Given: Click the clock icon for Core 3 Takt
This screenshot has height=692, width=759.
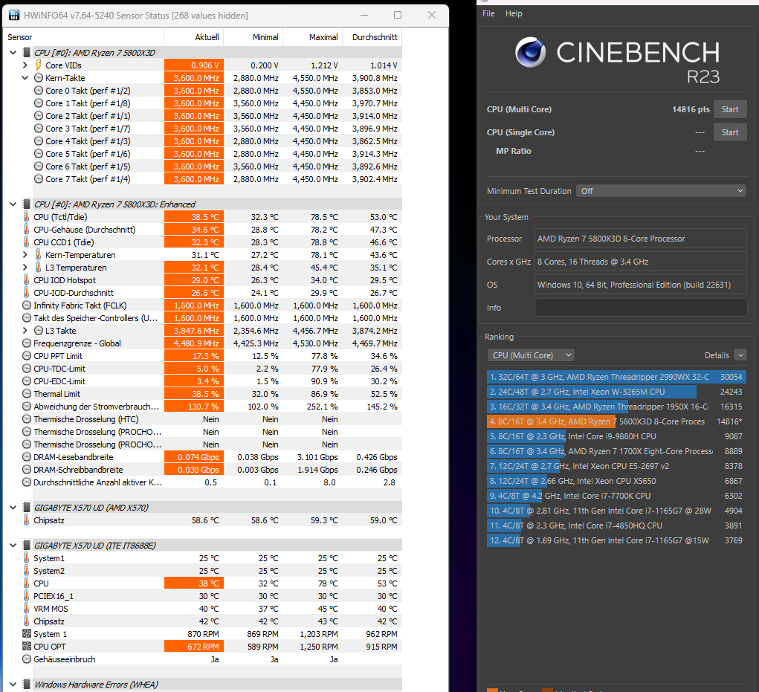Looking at the screenshot, I should [39, 129].
